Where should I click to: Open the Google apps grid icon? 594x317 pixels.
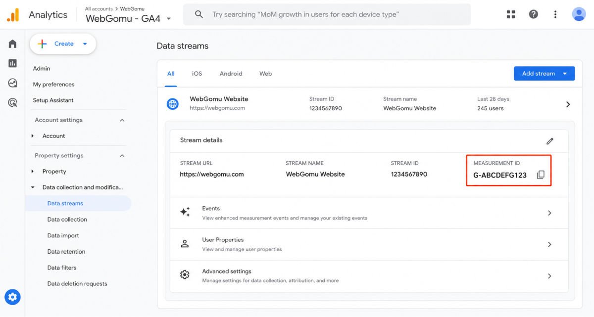point(511,14)
